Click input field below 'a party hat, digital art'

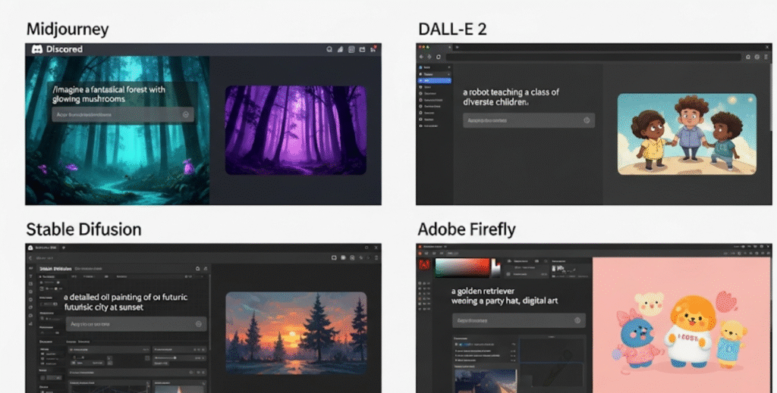point(519,320)
